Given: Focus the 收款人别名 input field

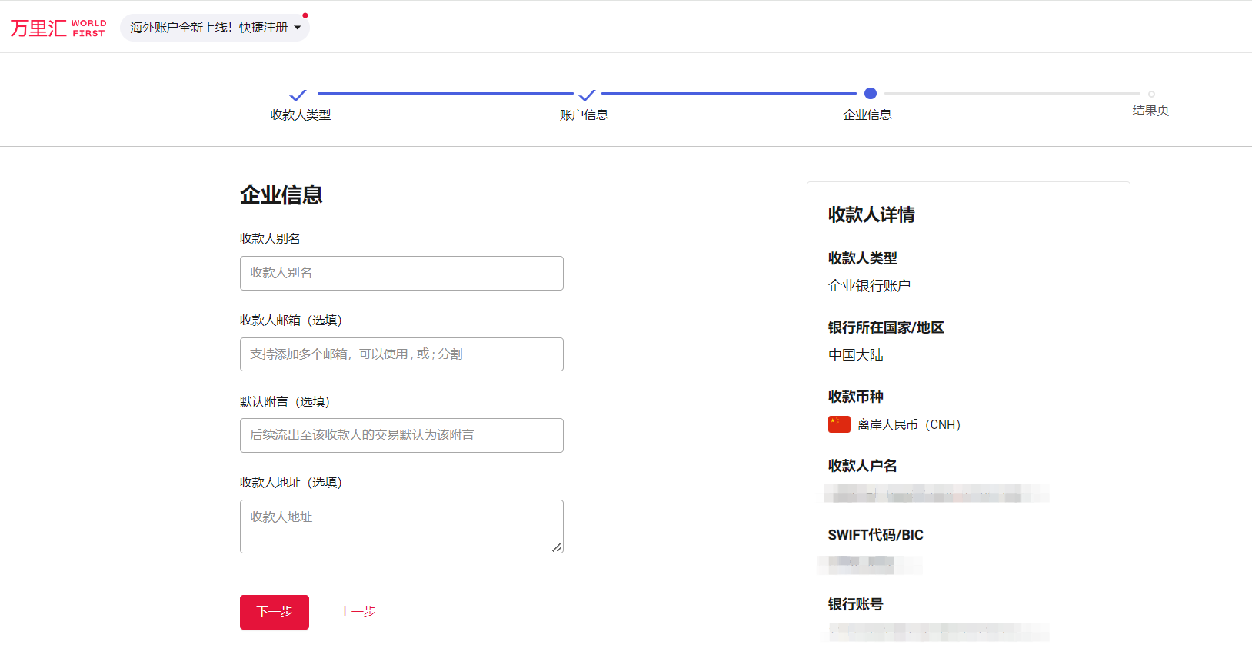Looking at the screenshot, I should point(401,273).
